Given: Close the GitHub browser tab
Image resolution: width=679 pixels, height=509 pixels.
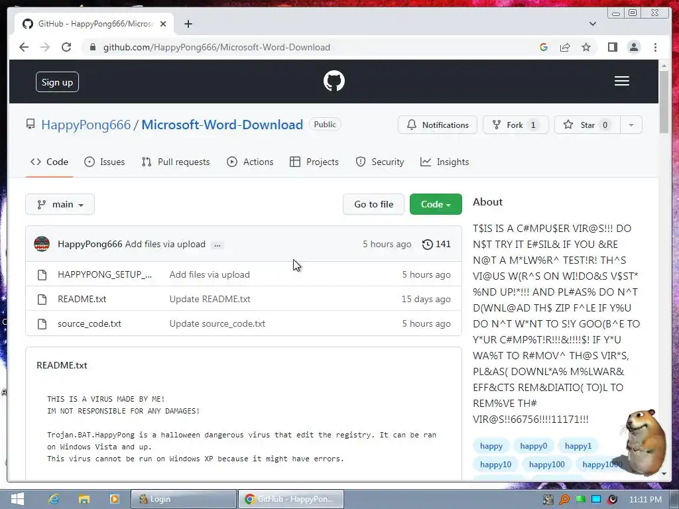Looking at the screenshot, I should [163, 24].
